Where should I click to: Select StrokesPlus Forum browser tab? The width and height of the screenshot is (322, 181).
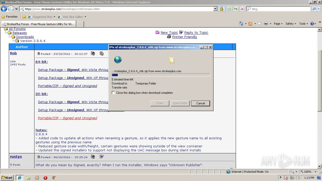(x=38, y=24)
